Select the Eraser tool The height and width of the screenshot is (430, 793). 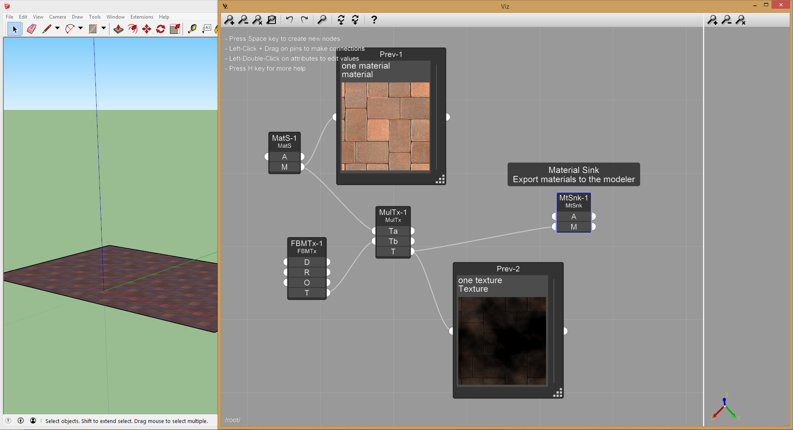[x=32, y=29]
